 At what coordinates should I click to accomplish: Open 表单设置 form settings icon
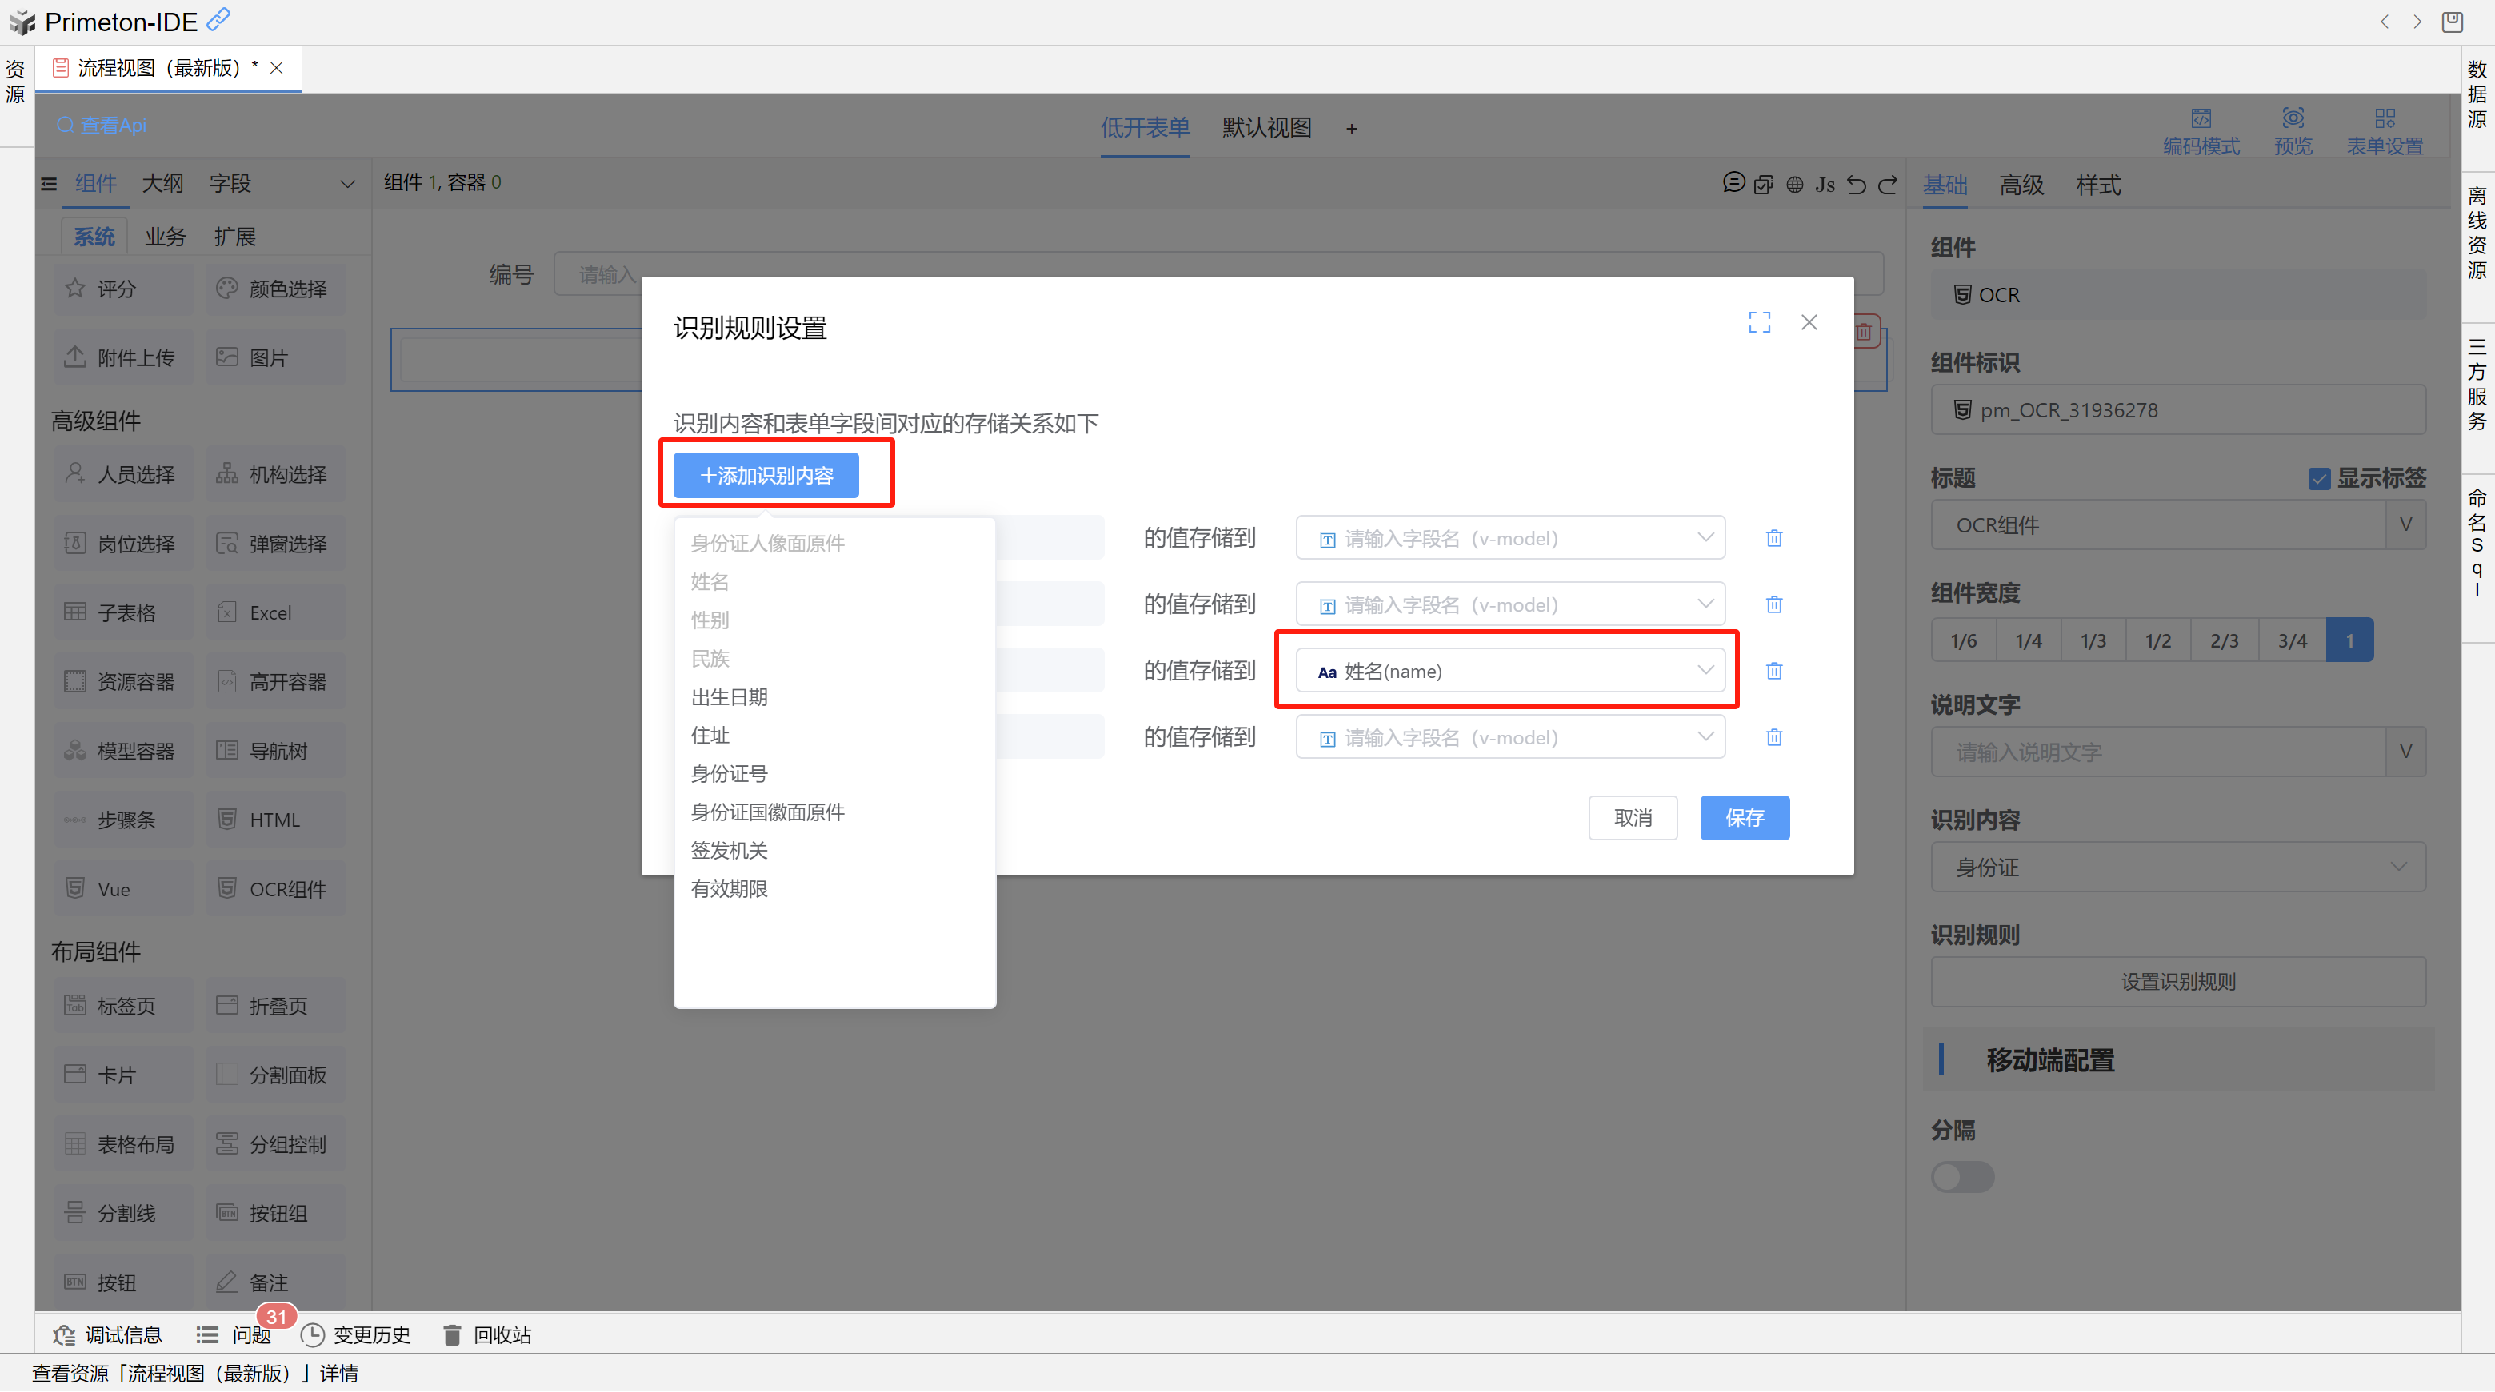point(2384,119)
